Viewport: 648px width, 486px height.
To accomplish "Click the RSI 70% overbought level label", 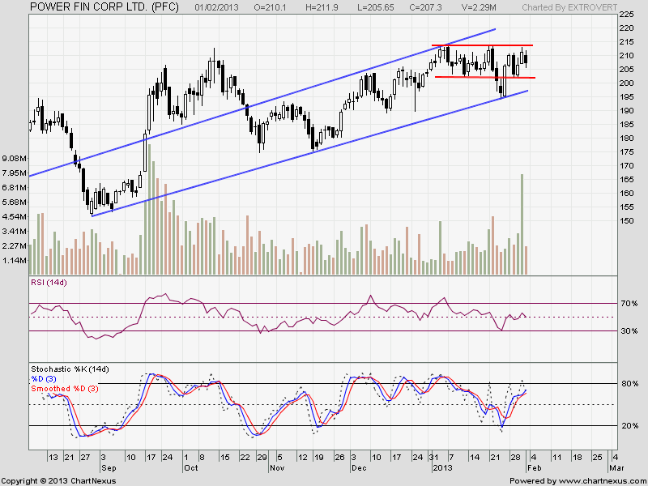I will click(x=629, y=303).
